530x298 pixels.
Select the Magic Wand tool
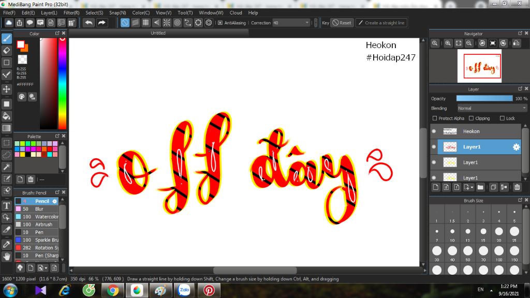click(x=6, y=167)
